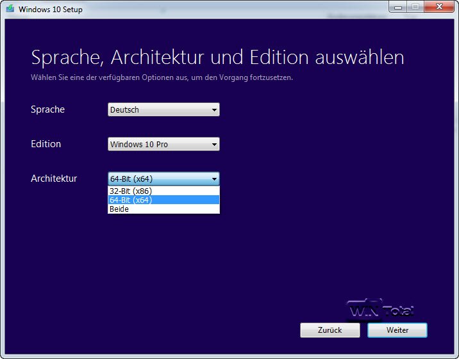The height and width of the screenshot is (359, 459).
Task: Select 32-Bit (x86) from the list
Action: coord(163,191)
